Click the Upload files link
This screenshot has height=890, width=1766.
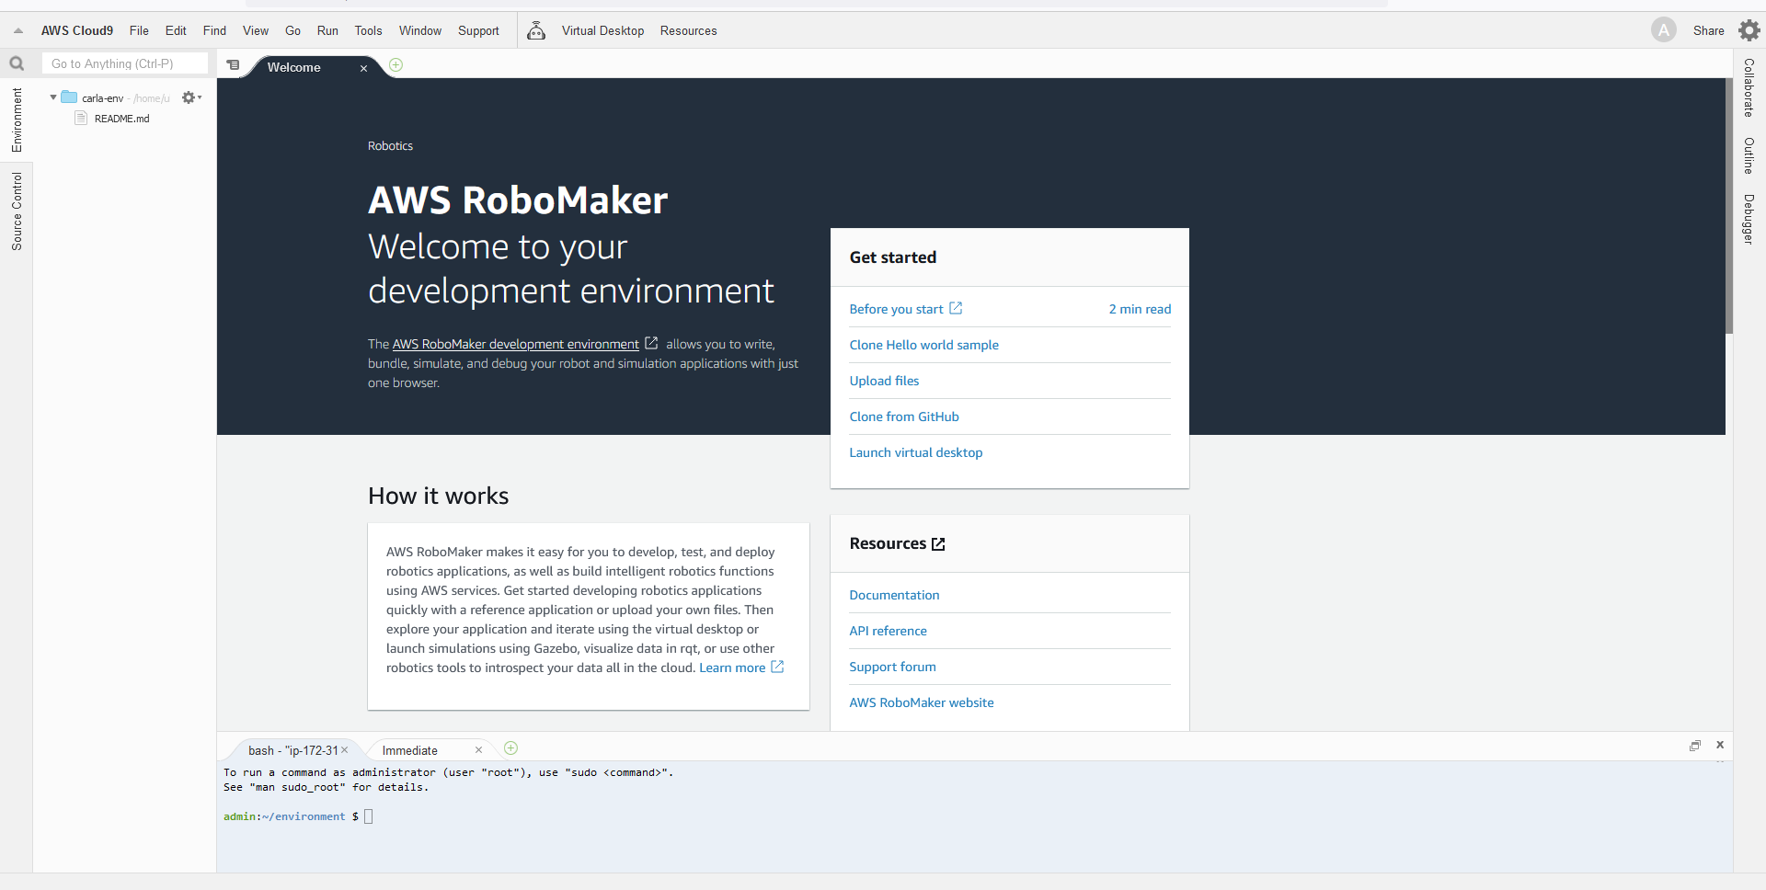884,381
